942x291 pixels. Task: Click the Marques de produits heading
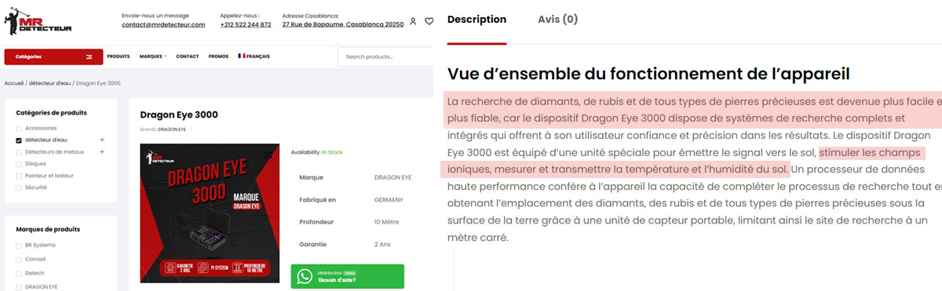[48, 229]
